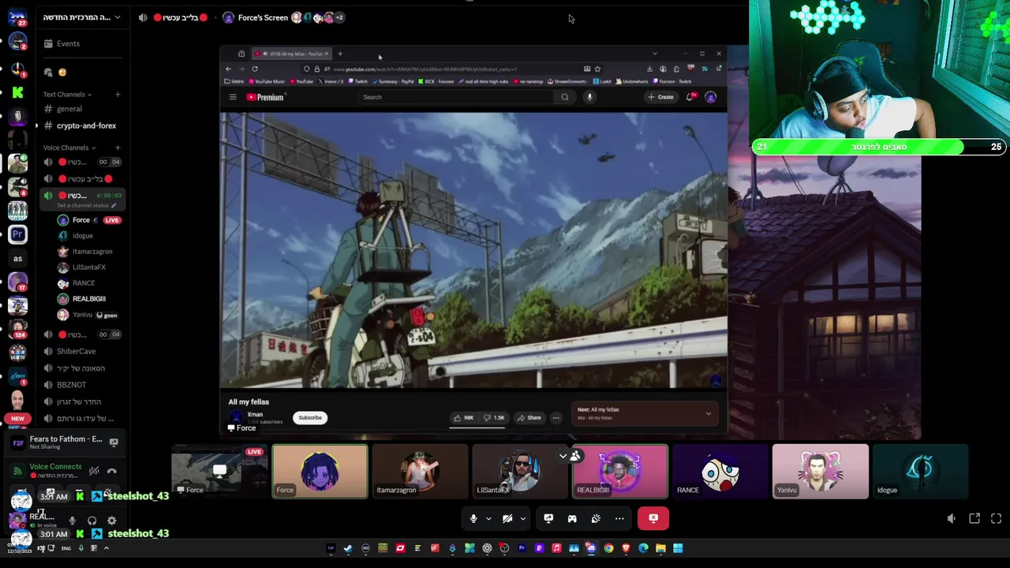The width and height of the screenshot is (1010, 568).
Task: Adjust stream volume speaker icon at bottom right
Action: pyautogui.click(x=951, y=518)
